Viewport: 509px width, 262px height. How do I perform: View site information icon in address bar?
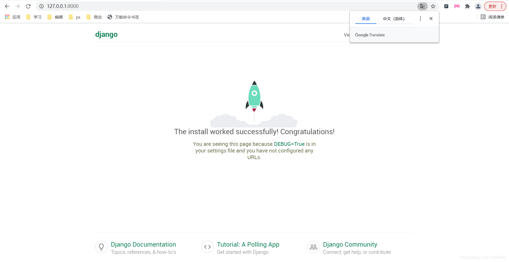tap(42, 6)
